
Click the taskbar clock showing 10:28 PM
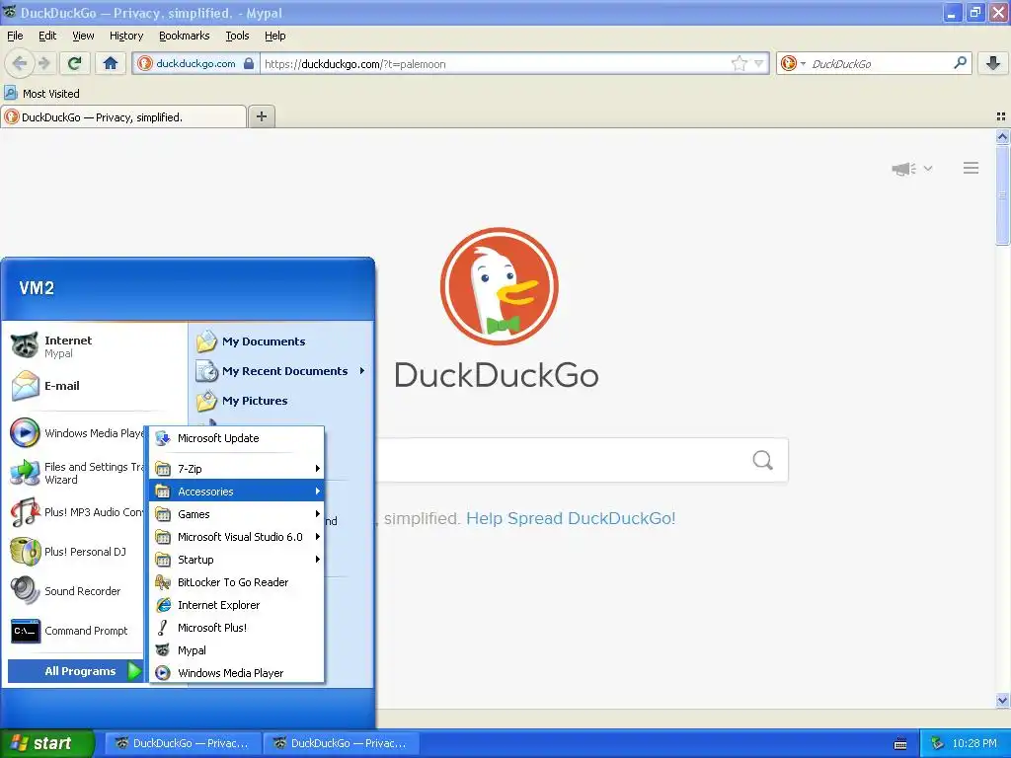click(x=974, y=743)
